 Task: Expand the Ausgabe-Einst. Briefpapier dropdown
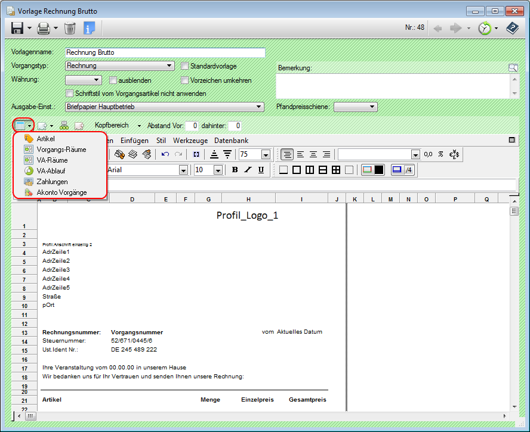tap(164, 107)
